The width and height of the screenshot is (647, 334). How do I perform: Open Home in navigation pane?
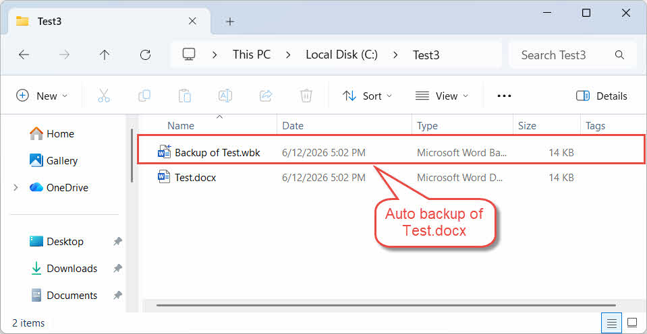[x=51, y=134]
